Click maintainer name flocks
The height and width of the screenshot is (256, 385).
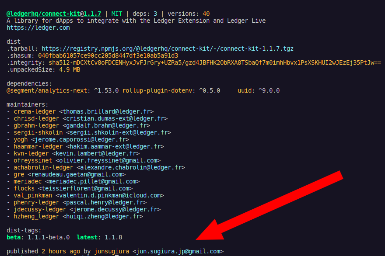click(x=24, y=188)
